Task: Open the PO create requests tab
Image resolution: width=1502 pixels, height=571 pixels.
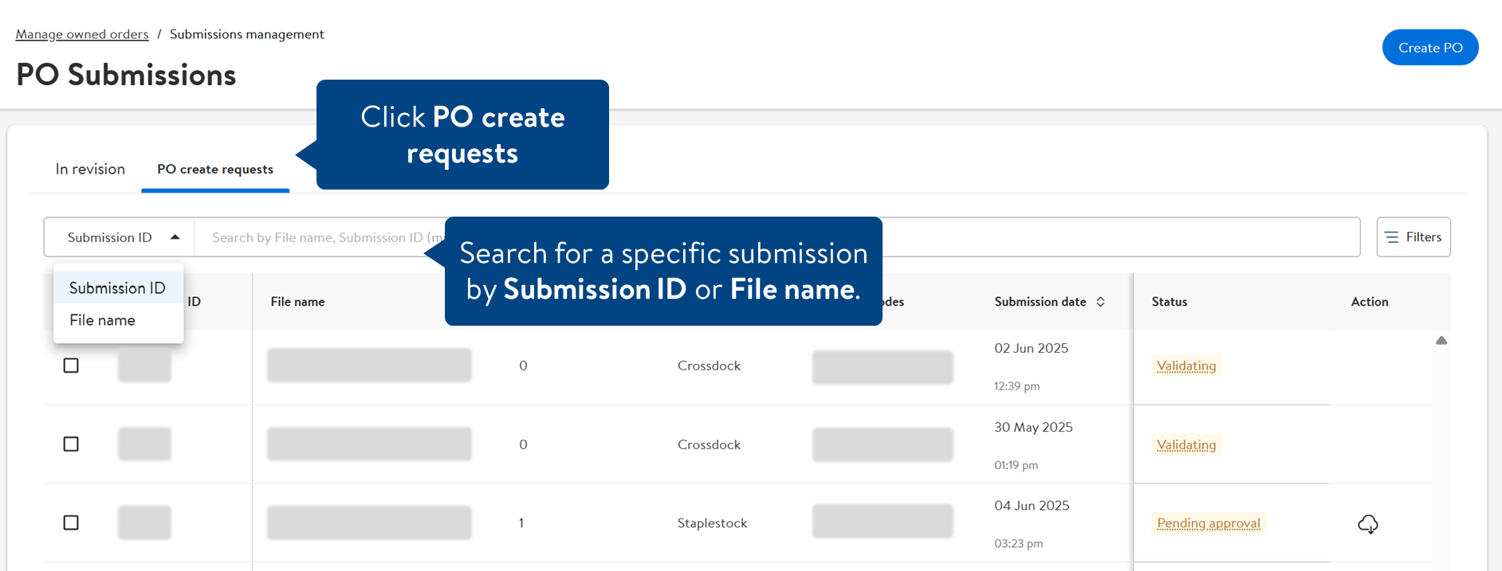Action: 215,170
